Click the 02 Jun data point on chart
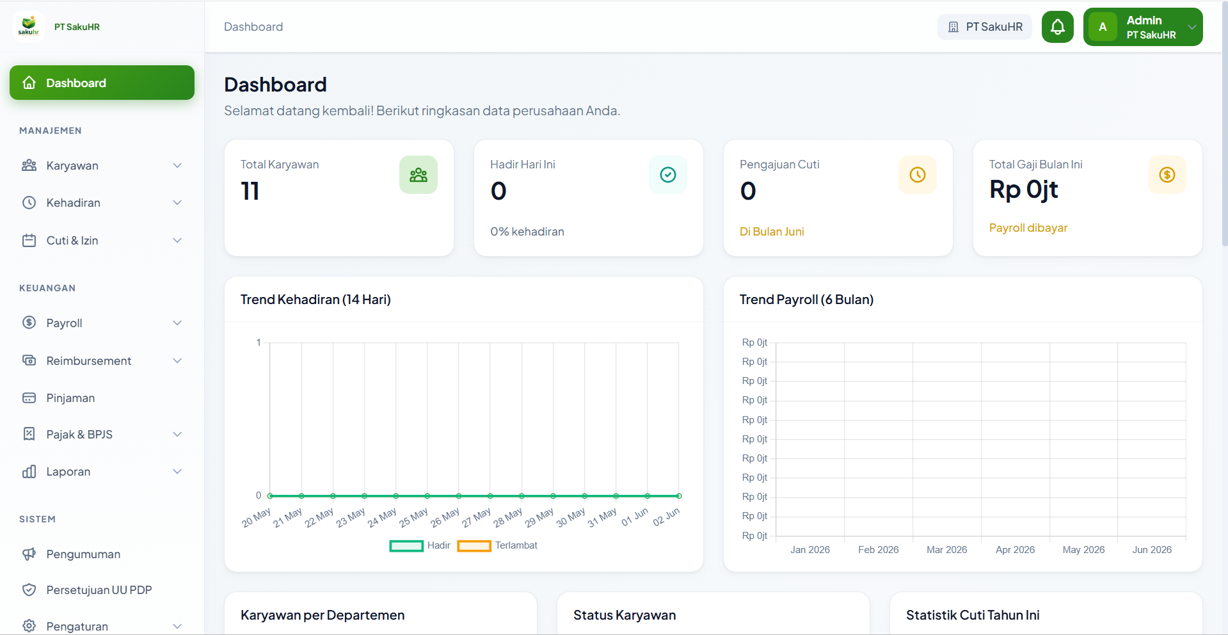The height and width of the screenshot is (635, 1228). coord(679,496)
